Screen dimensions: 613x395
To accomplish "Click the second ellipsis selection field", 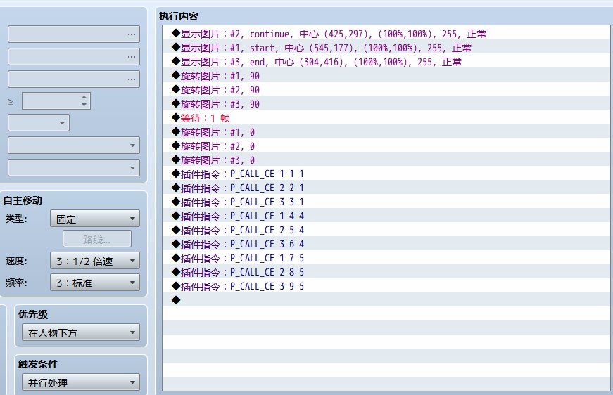I will pos(74,57).
